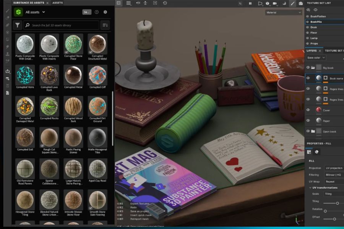Viewport: 344px width, 229px height.
Task: Hide the Open book folder layer
Action: coord(308,131)
